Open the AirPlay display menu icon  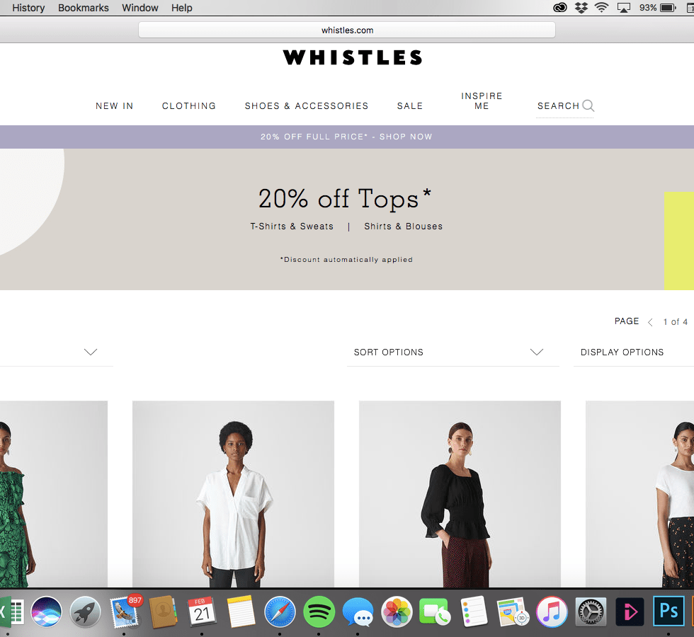tap(624, 8)
